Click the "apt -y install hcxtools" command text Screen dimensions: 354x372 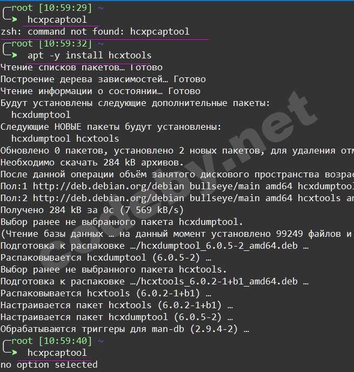point(89,56)
